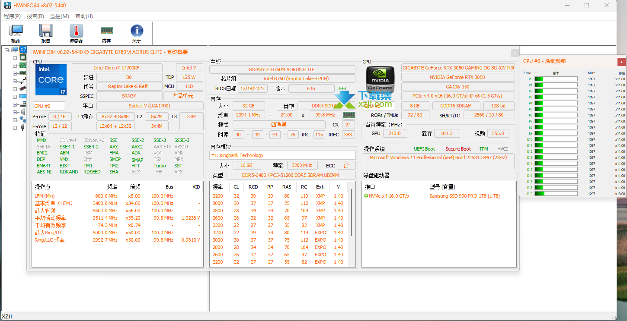Click the P7 core frequency bar
The height and width of the screenshot is (321, 627).
(x=556, y=121)
